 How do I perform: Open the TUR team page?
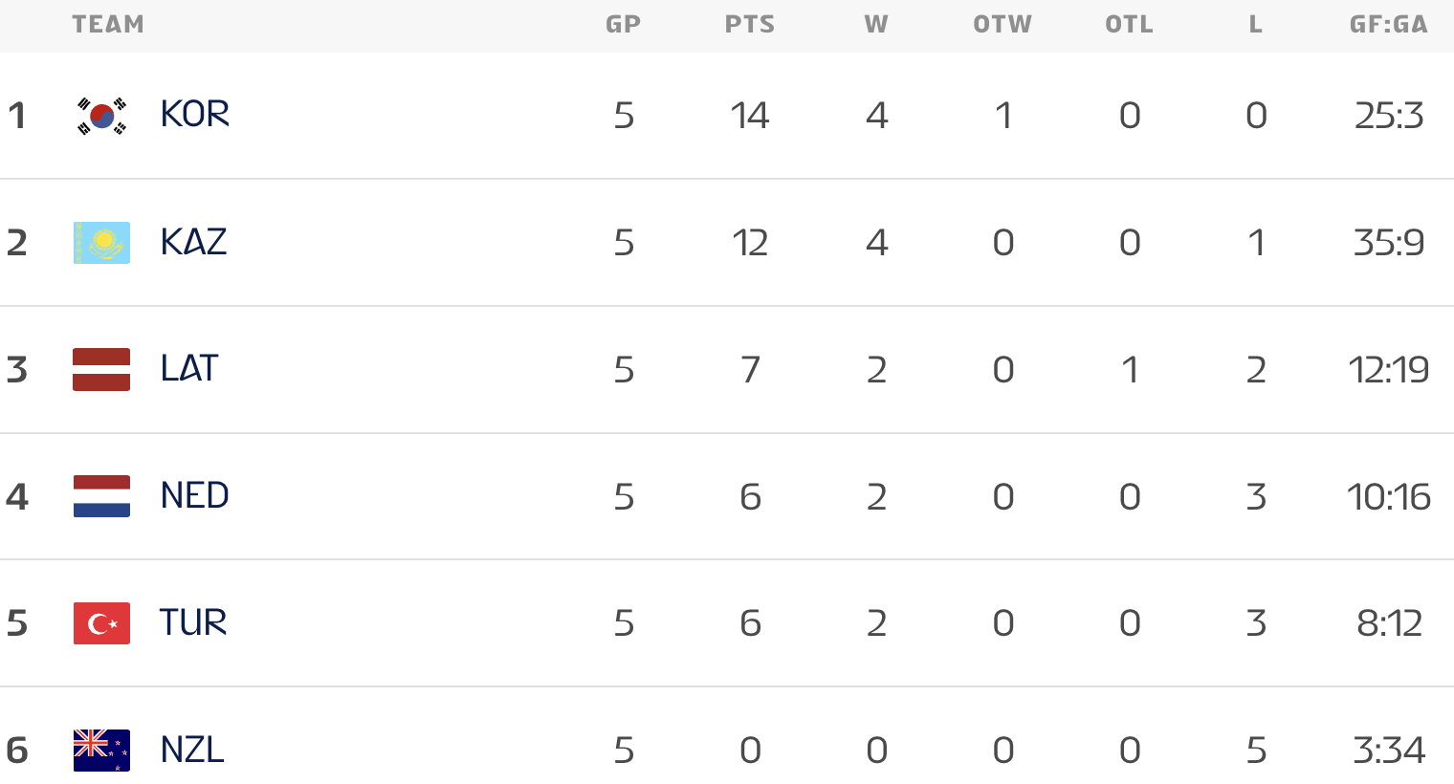coord(193,623)
